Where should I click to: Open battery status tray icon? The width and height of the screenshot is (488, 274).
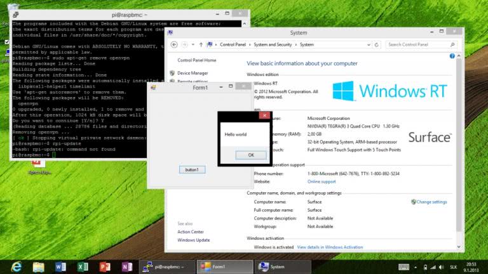pyautogui.click(x=425, y=267)
